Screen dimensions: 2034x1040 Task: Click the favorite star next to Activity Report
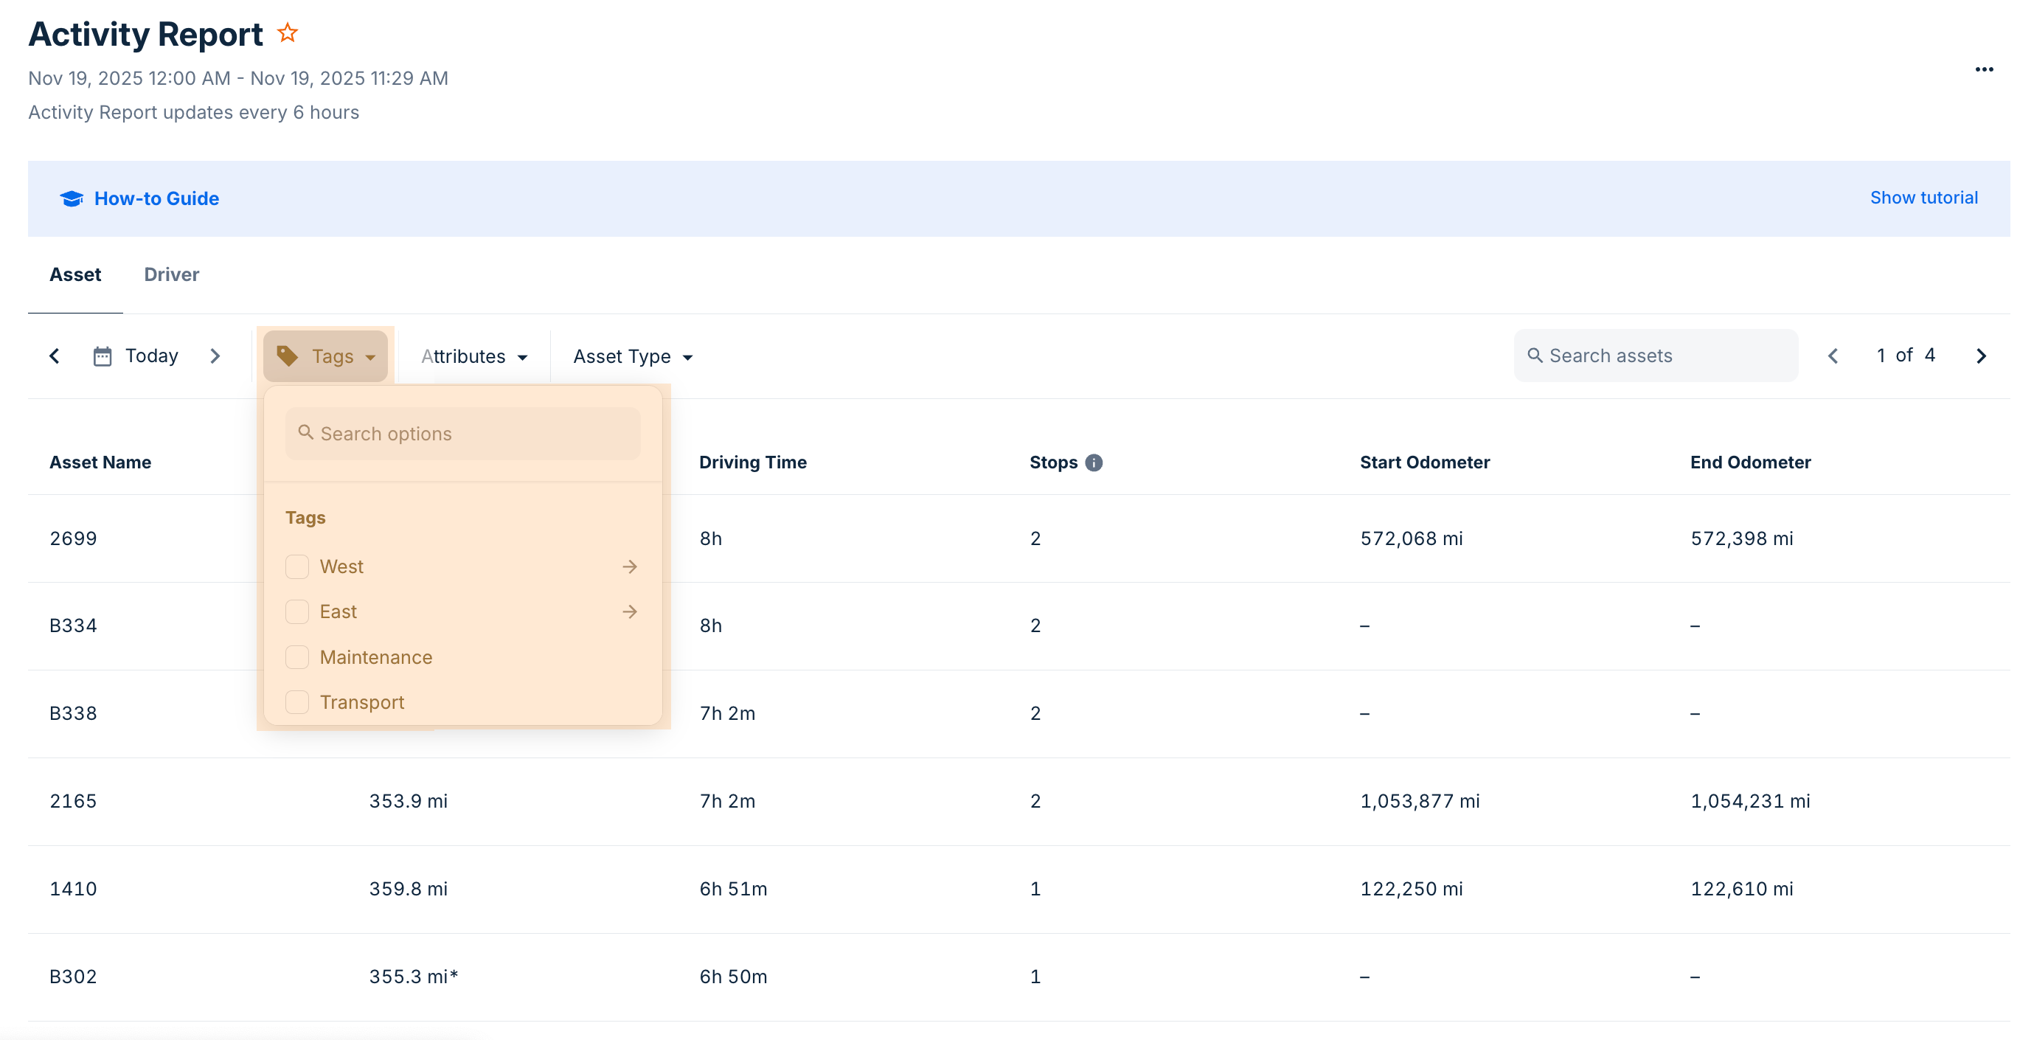point(288,33)
